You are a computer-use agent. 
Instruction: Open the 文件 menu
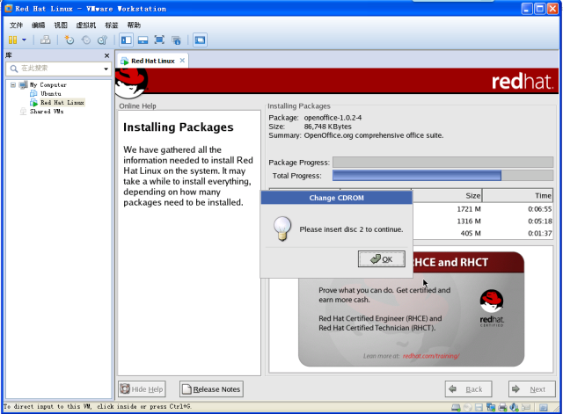click(x=16, y=25)
